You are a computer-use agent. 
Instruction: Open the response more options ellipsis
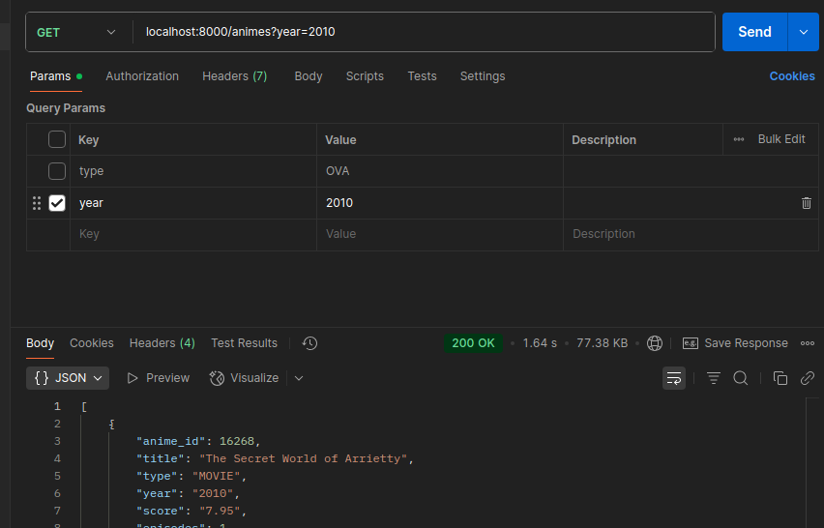(808, 343)
